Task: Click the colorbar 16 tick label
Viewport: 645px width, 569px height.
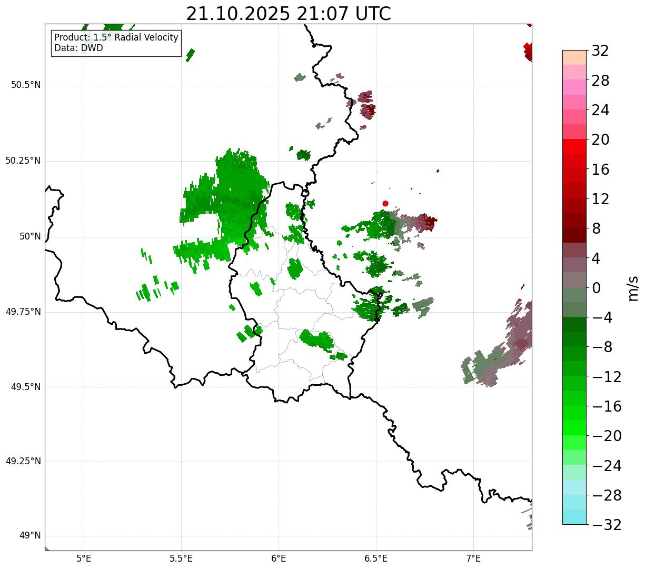Action: [600, 169]
